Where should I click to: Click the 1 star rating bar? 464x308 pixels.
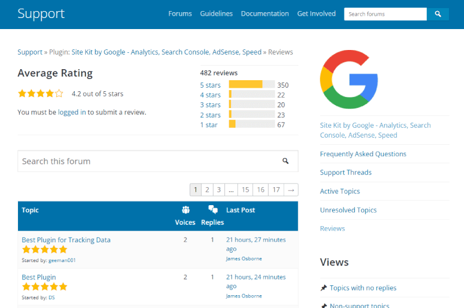click(252, 124)
